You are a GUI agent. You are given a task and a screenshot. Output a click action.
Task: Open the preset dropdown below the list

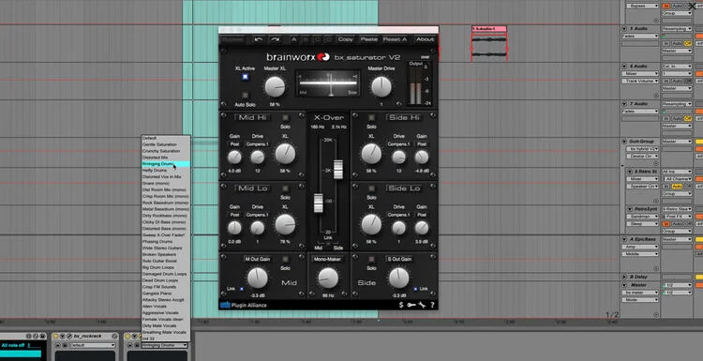(x=165, y=345)
